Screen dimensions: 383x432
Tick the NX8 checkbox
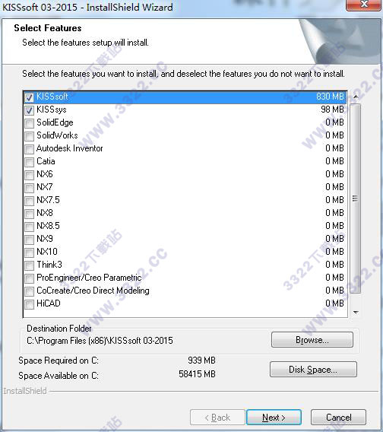click(29, 214)
